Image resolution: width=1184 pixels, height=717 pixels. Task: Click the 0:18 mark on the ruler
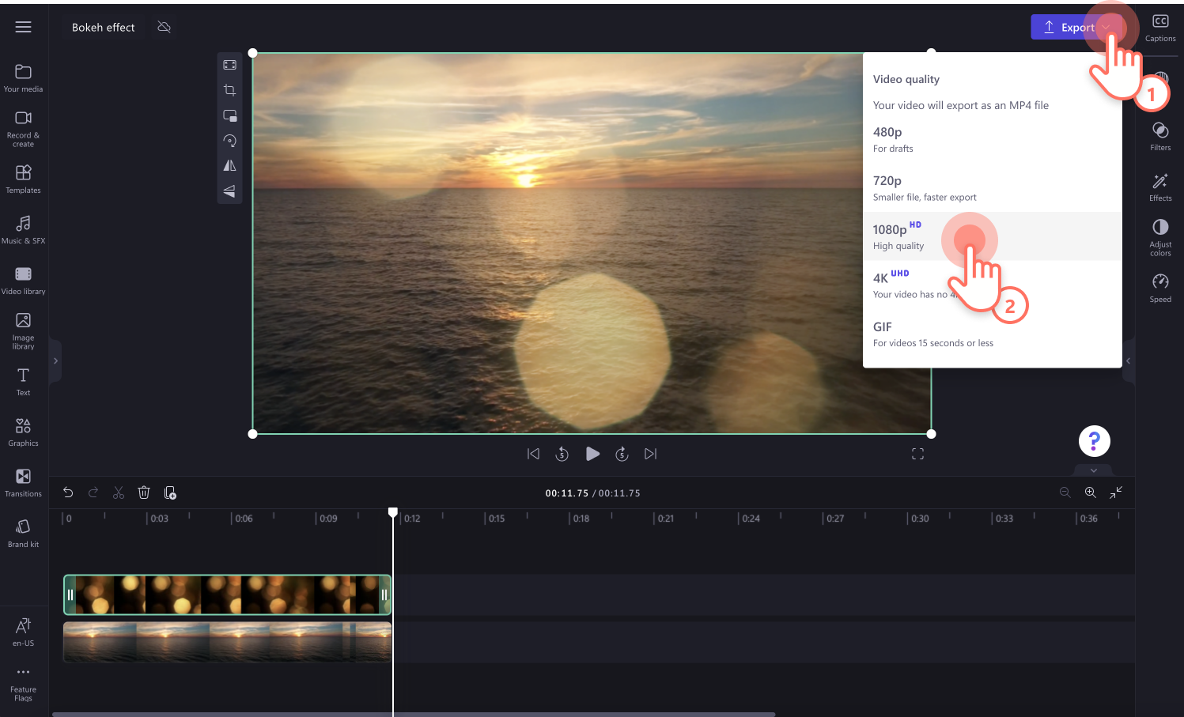(581, 519)
